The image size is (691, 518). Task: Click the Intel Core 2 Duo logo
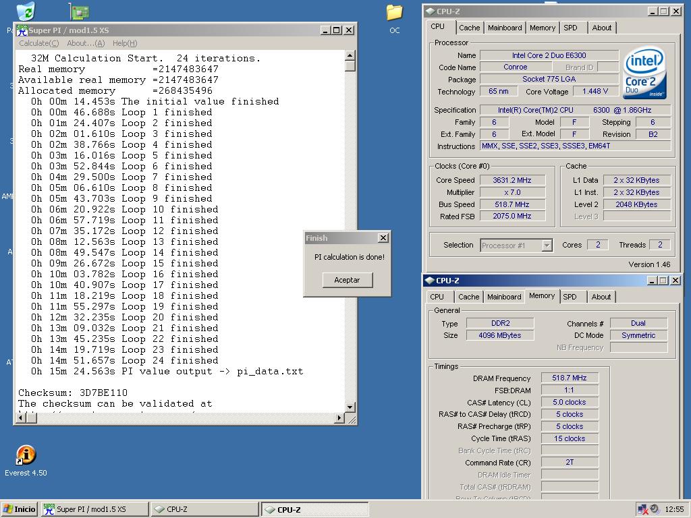pos(644,73)
